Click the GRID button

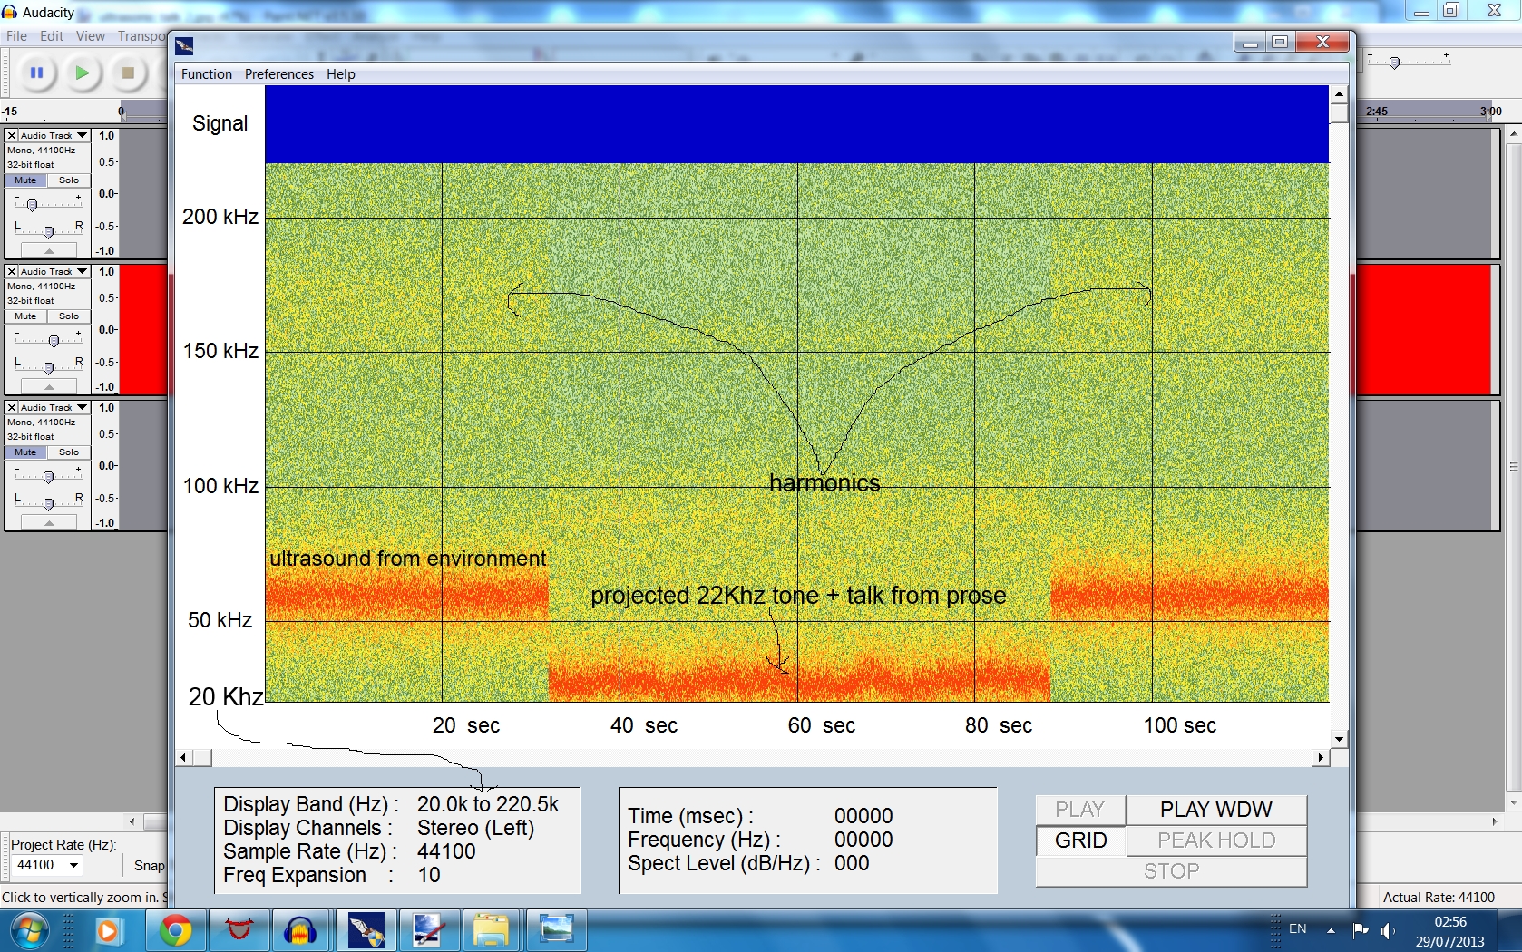pos(1080,840)
